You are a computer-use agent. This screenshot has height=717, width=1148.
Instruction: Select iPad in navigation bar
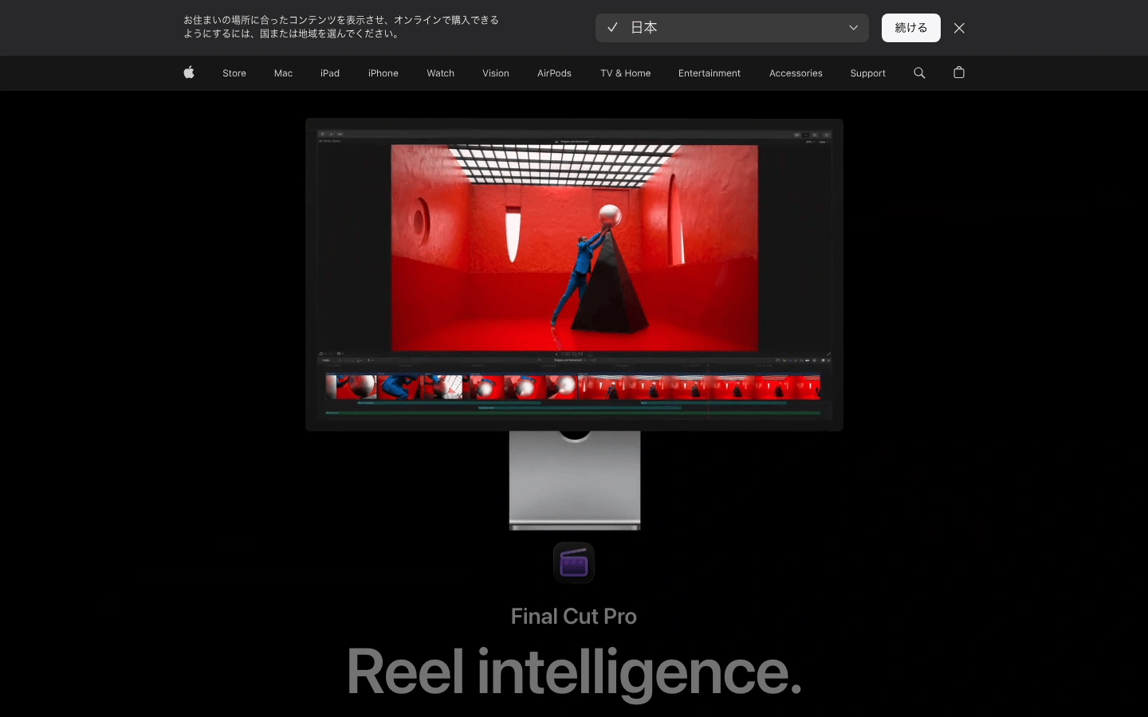(330, 73)
